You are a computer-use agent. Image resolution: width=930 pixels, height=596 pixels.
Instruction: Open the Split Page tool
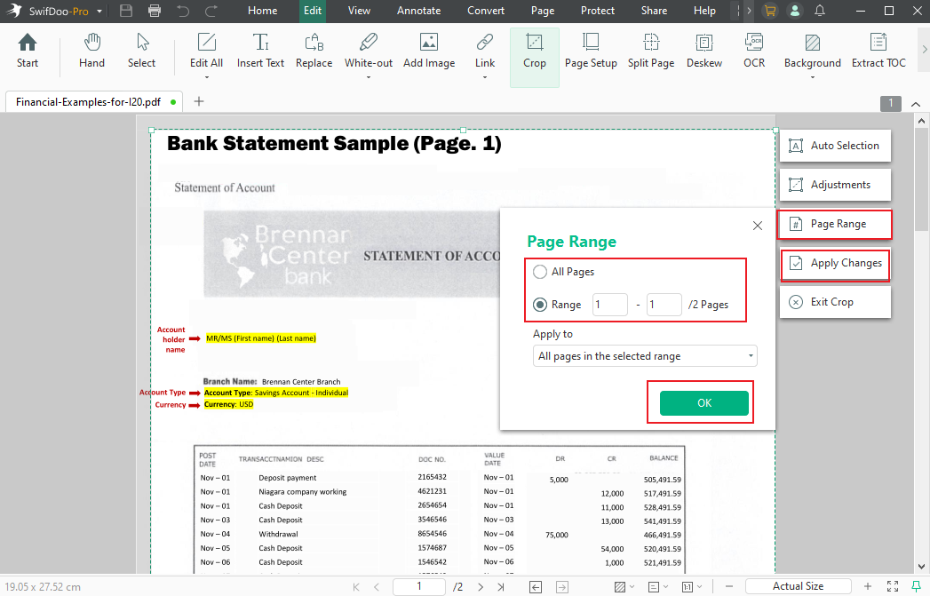[651, 49]
